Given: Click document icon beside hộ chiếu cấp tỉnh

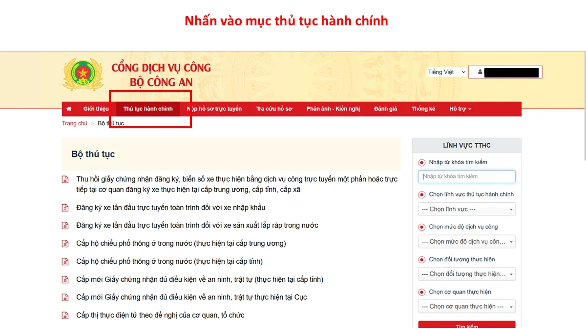Looking at the screenshot, I should coord(65,262).
